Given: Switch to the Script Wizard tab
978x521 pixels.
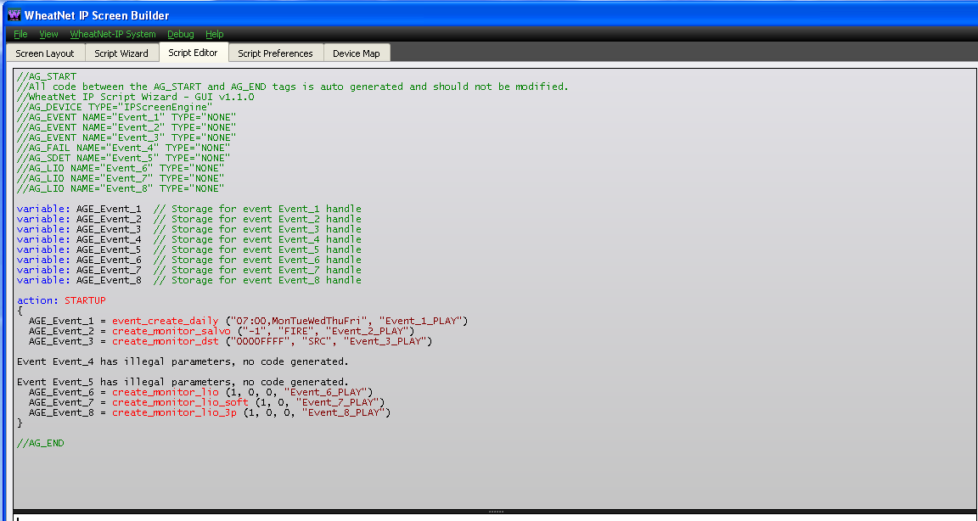Looking at the screenshot, I should tap(121, 53).
